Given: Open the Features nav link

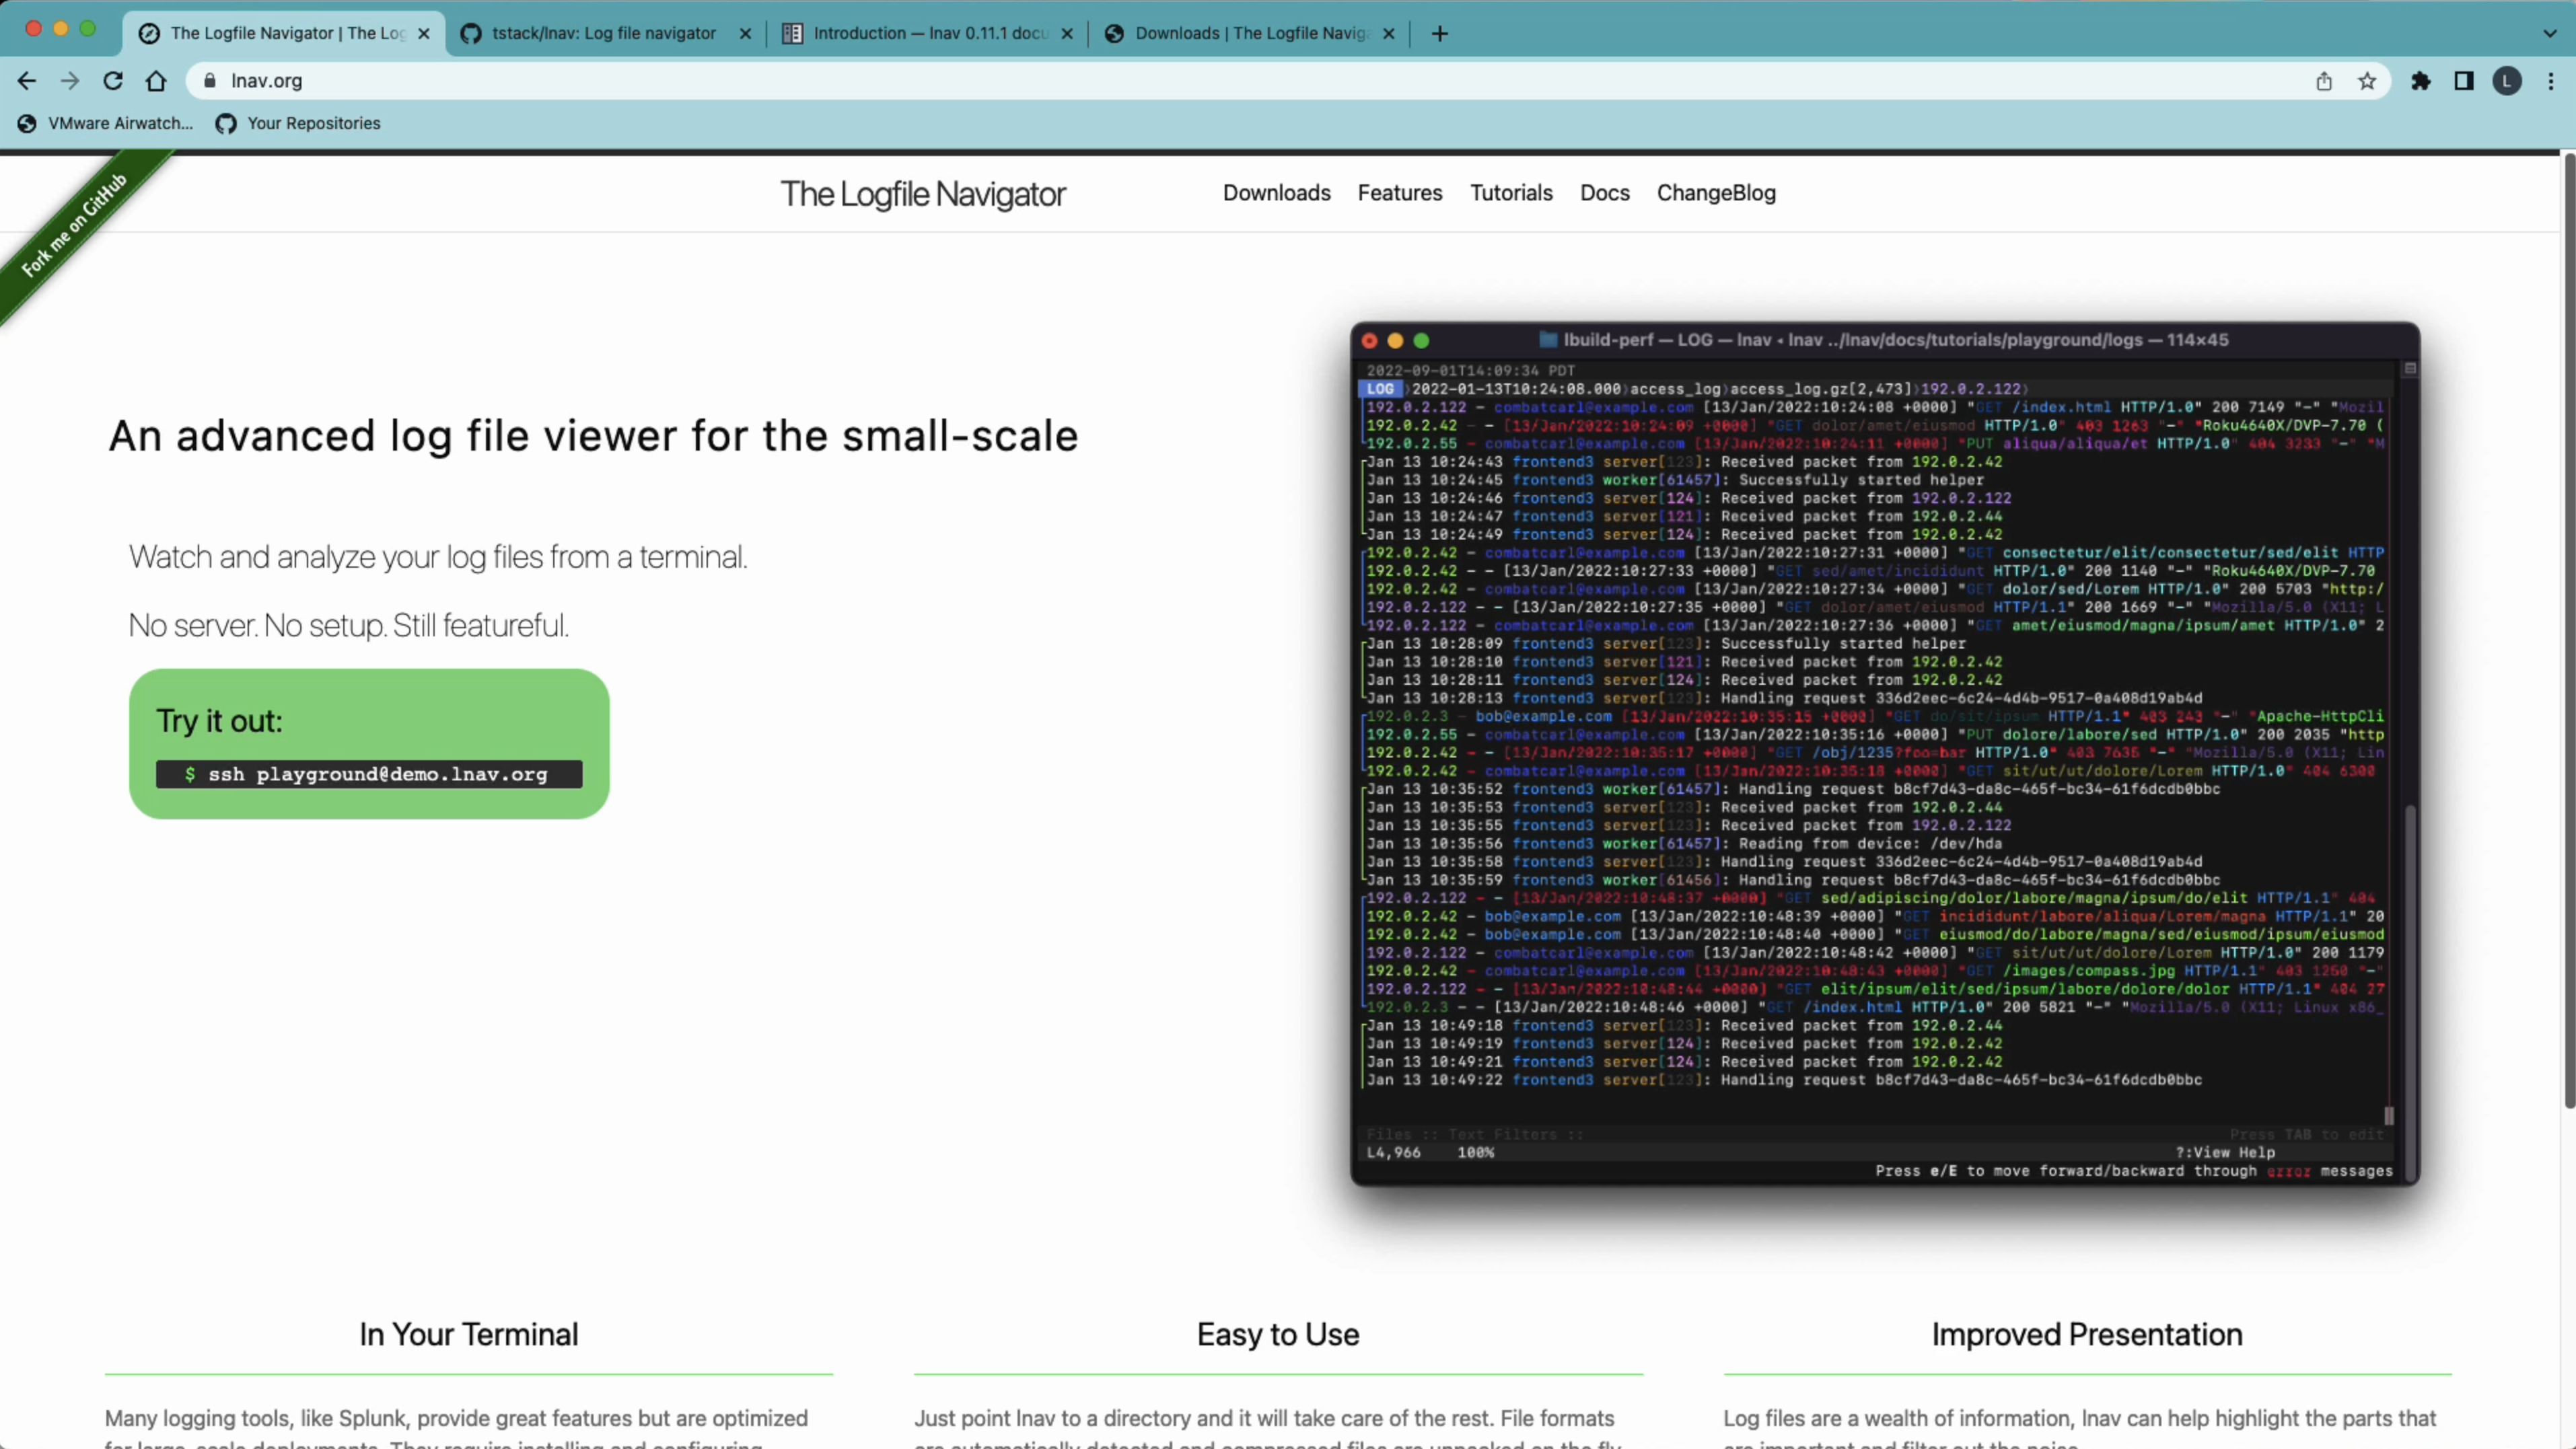Looking at the screenshot, I should tap(1400, 193).
